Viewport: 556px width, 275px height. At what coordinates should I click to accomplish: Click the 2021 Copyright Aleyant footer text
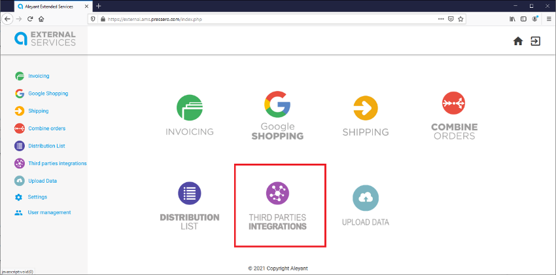tap(278, 268)
